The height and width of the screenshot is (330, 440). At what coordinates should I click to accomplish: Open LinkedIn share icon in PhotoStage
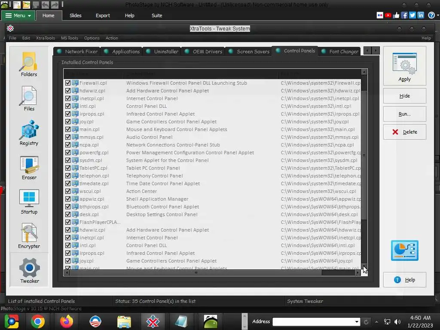coord(420,15)
